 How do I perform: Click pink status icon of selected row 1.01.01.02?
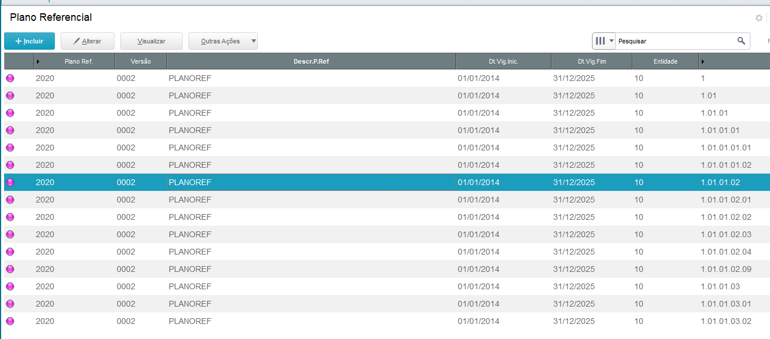pyautogui.click(x=10, y=182)
